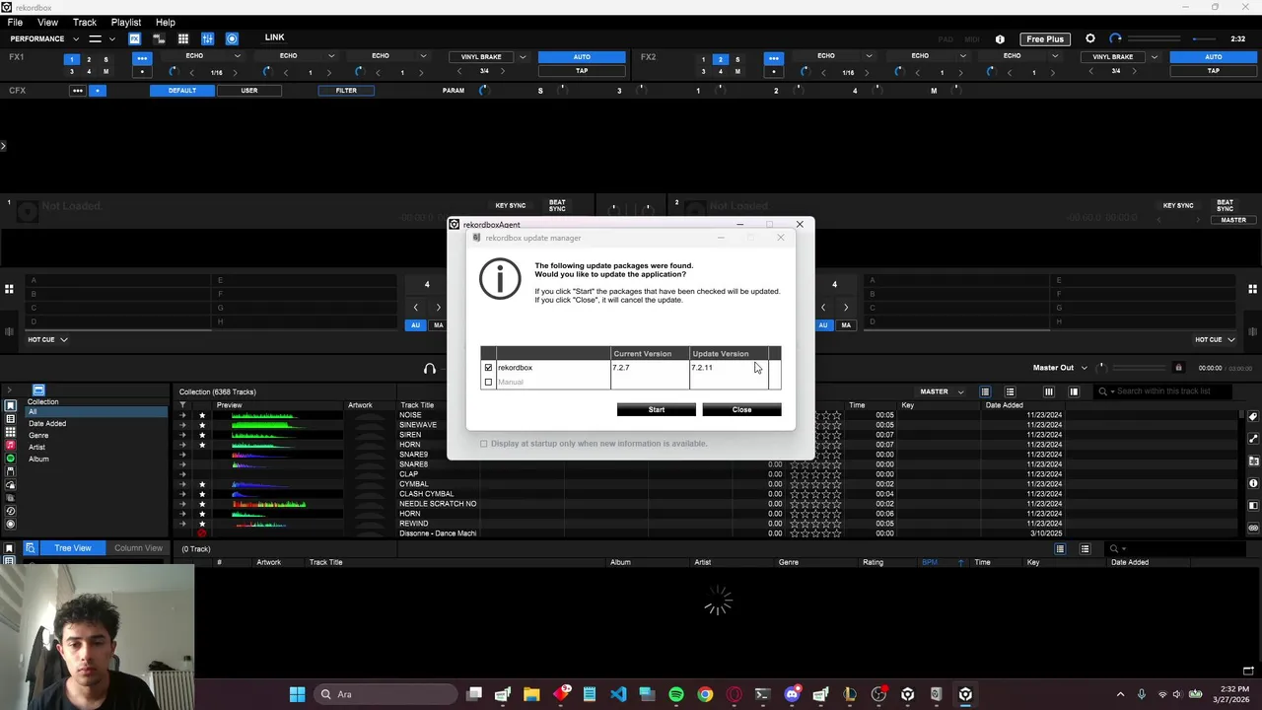The width and height of the screenshot is (1262, 710).
Task: Expand FX2 VINYL BRAKE release dropdown
Action: (x=1155, y=57)
